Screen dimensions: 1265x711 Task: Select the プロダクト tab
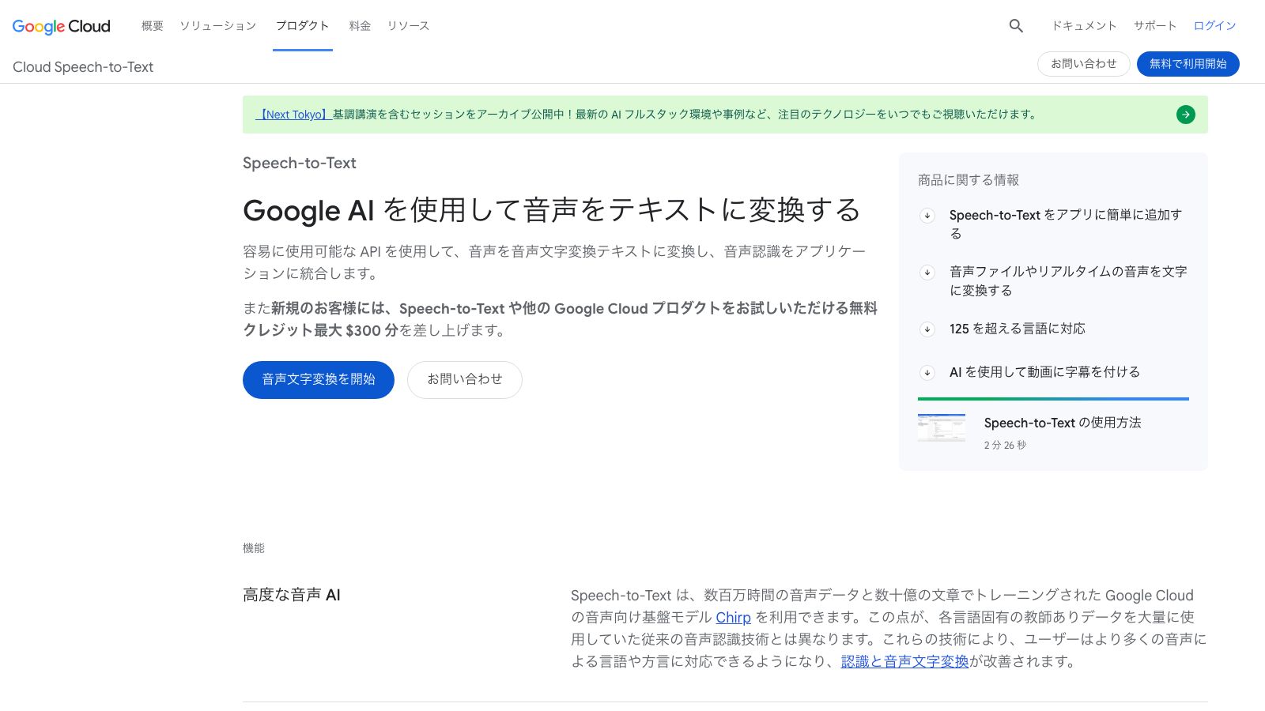pos(303,26)
